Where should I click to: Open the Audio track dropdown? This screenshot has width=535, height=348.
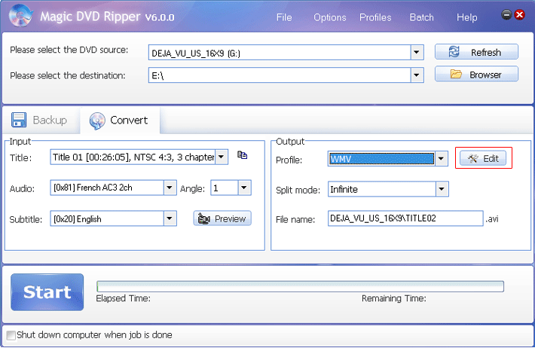[170, 188]
